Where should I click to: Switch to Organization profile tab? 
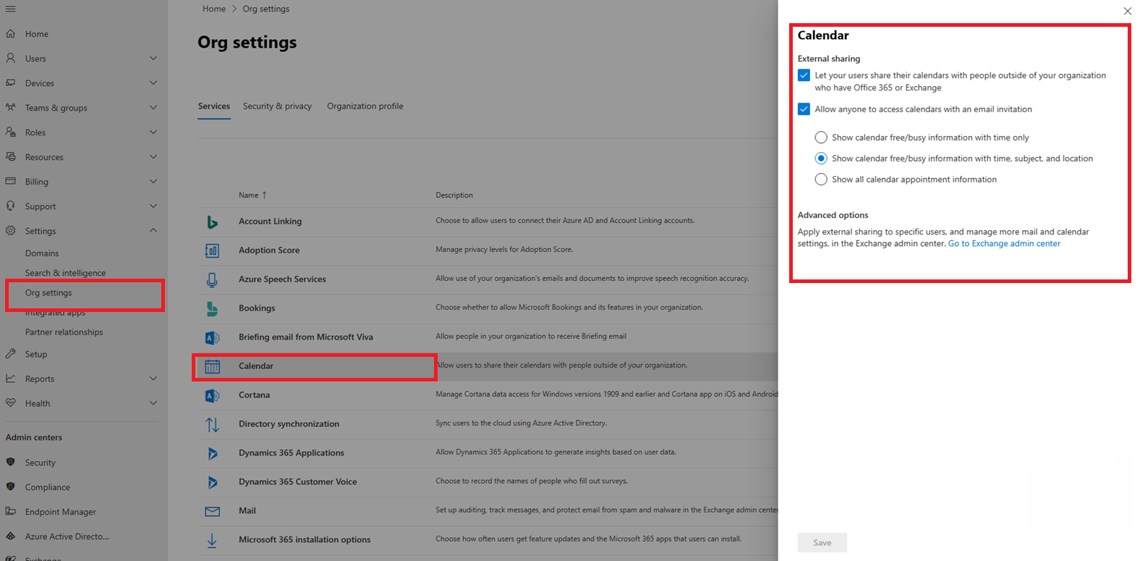(x=365, y=106)
